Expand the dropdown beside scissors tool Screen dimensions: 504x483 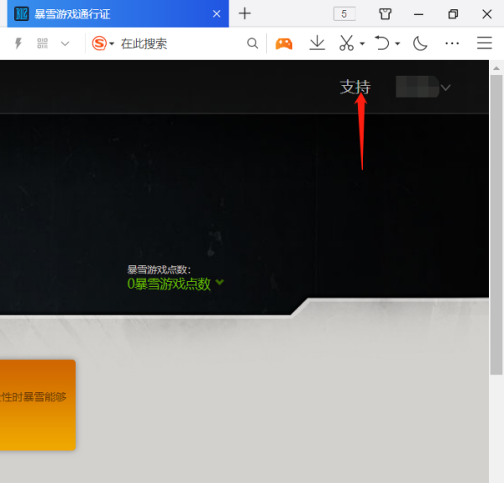[x=362, y=44]
